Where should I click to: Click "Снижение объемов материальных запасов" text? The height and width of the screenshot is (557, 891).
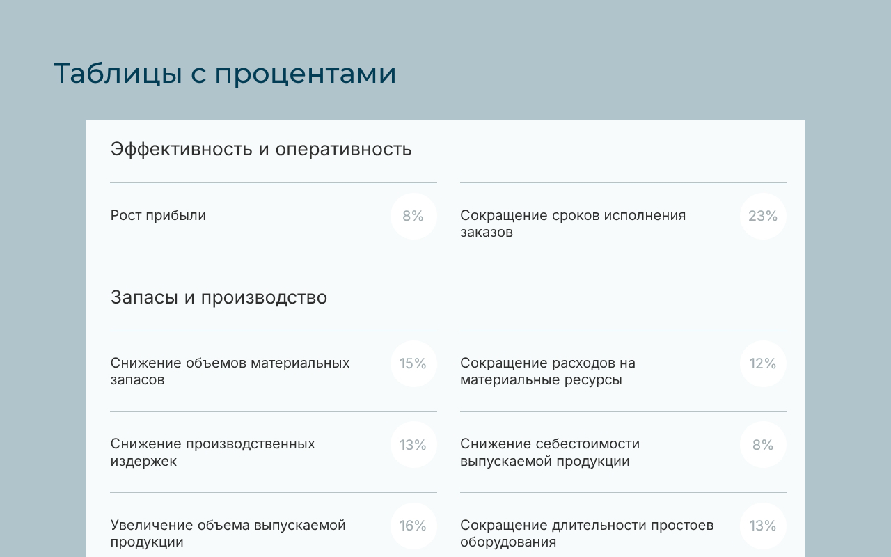(230, 371)
